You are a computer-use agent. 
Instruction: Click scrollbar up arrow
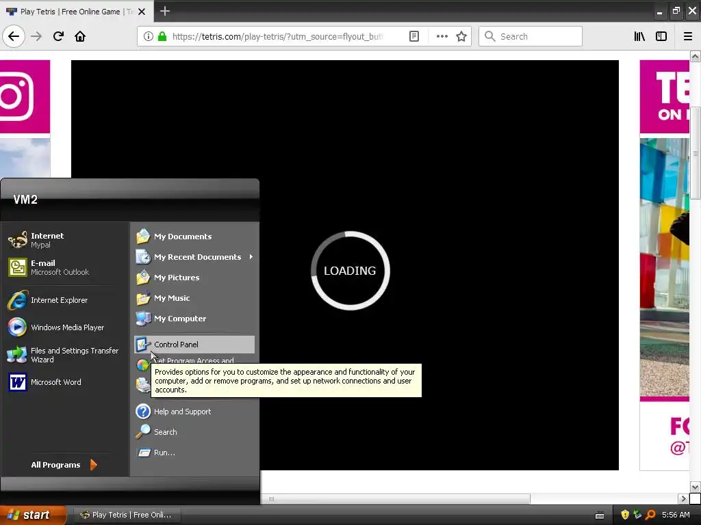click(x=695, y=56)
